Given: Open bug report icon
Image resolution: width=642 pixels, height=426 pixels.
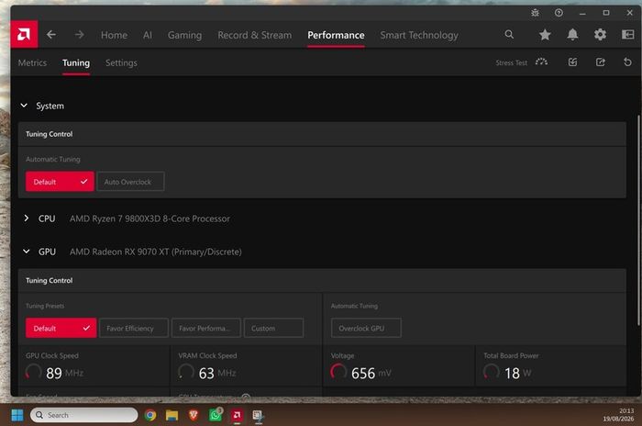Looking at the screenshot, I should click(x=535, y=13).
